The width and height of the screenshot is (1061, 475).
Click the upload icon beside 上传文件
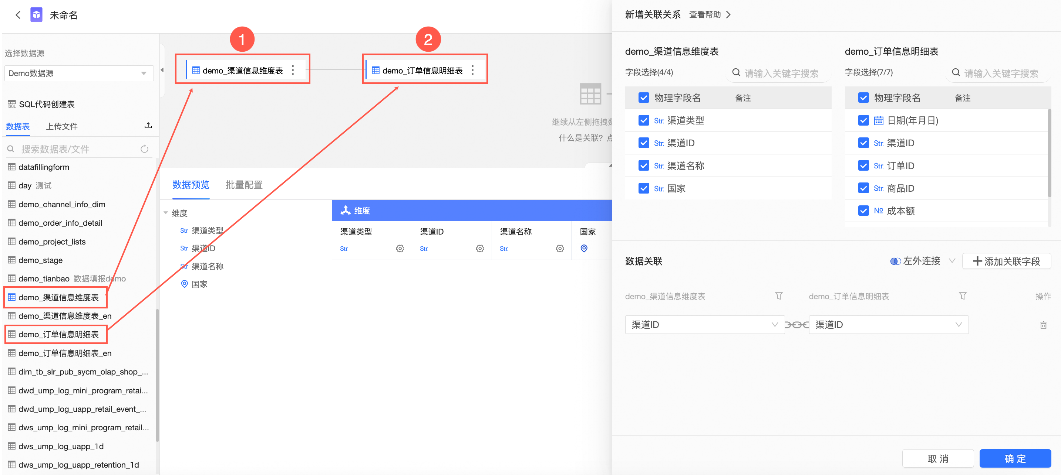(x=148, y=126)
